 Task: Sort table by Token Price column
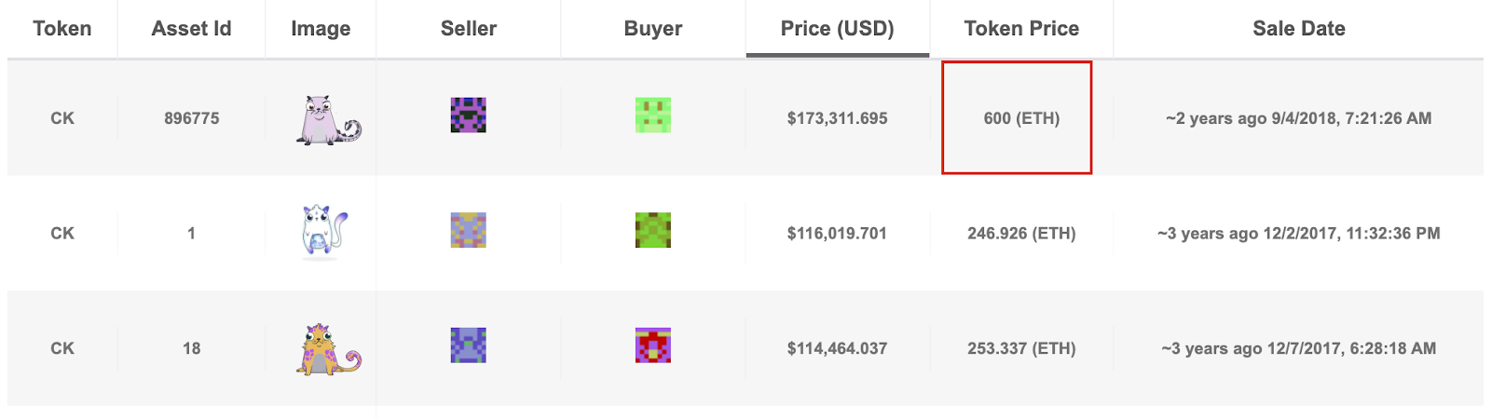pos(1021,29)
